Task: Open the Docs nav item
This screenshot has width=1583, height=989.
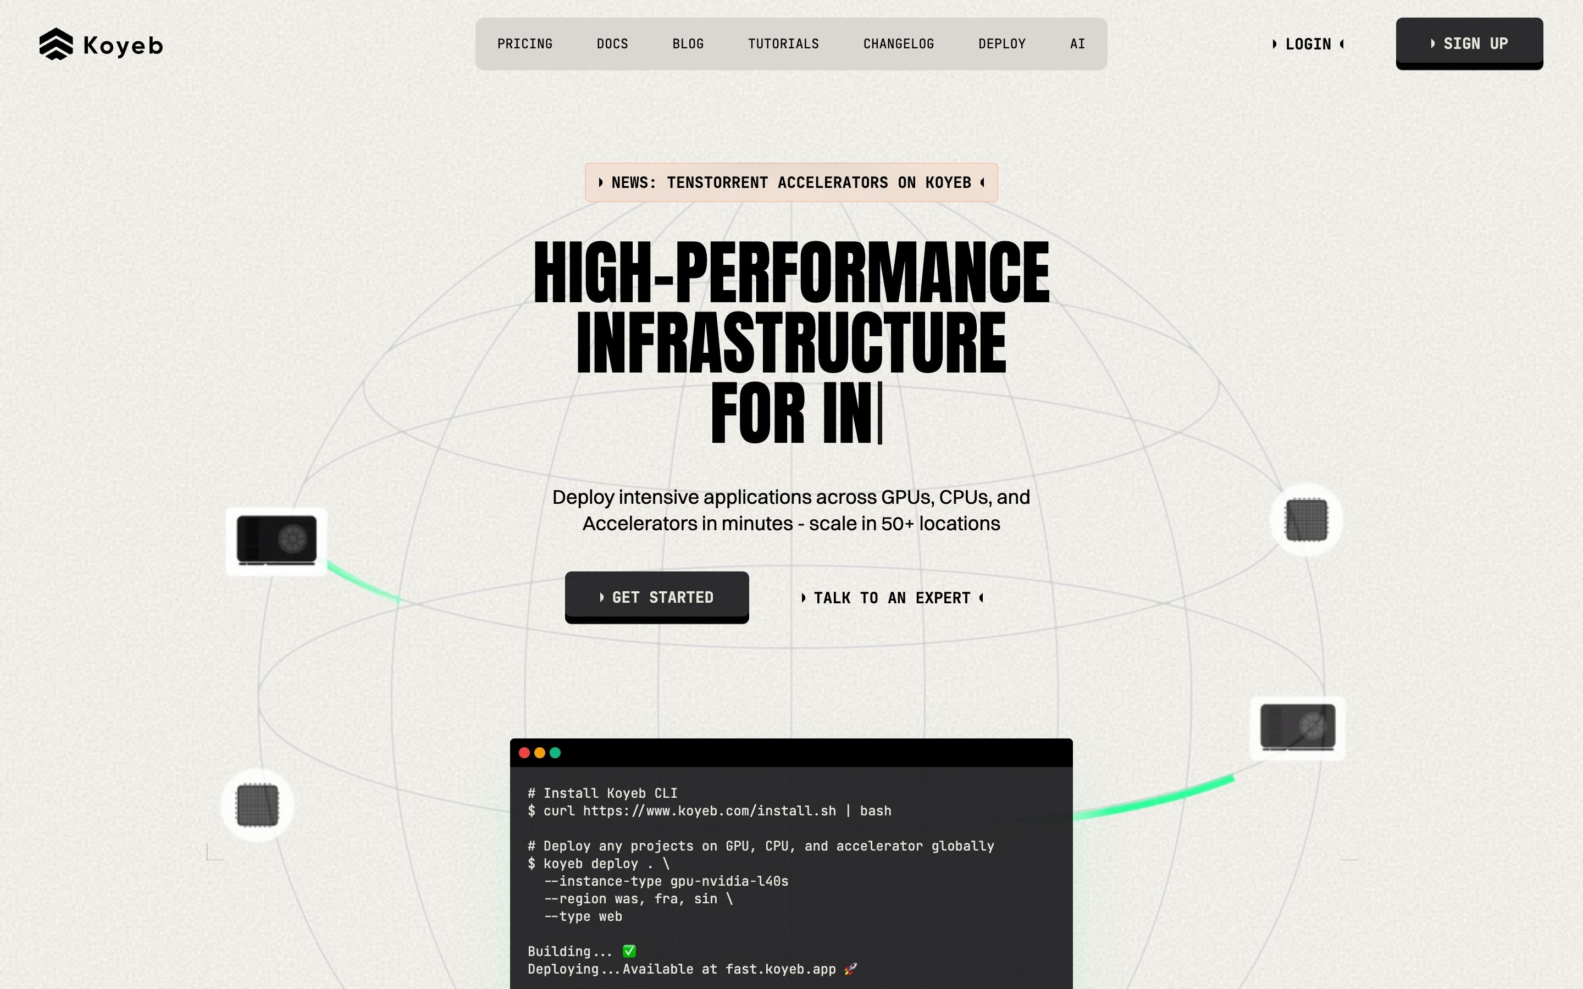Action: [612, 44]
